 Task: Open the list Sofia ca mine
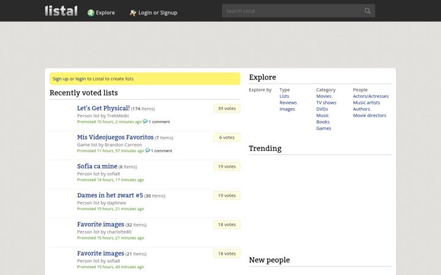coord(97,166)
